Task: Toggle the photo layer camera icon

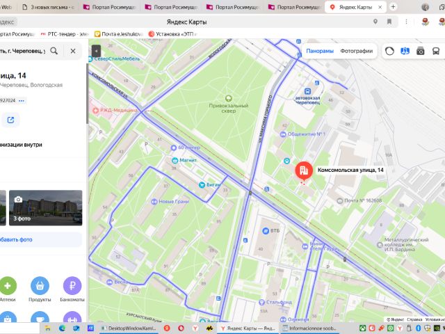Action: pos(420,51)
